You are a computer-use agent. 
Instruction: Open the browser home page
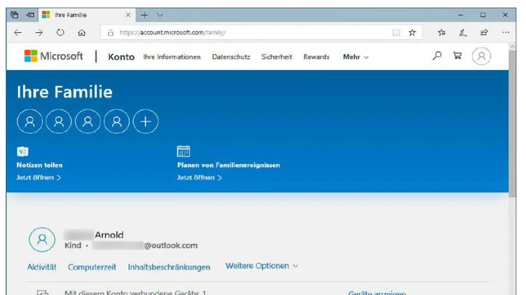tap(81, 32)
